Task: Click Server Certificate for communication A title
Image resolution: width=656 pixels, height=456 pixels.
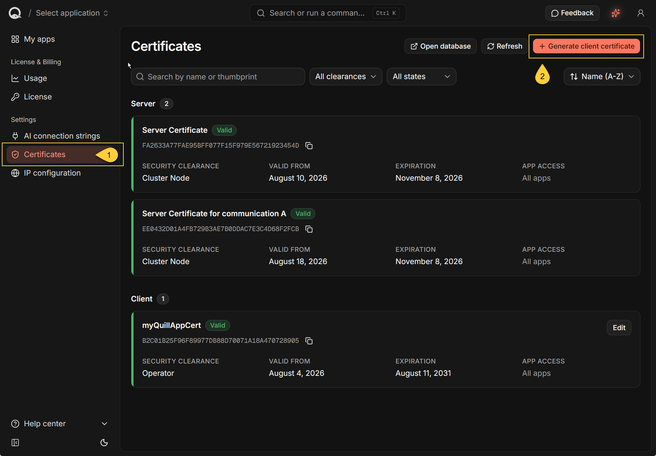Action: 214,214
